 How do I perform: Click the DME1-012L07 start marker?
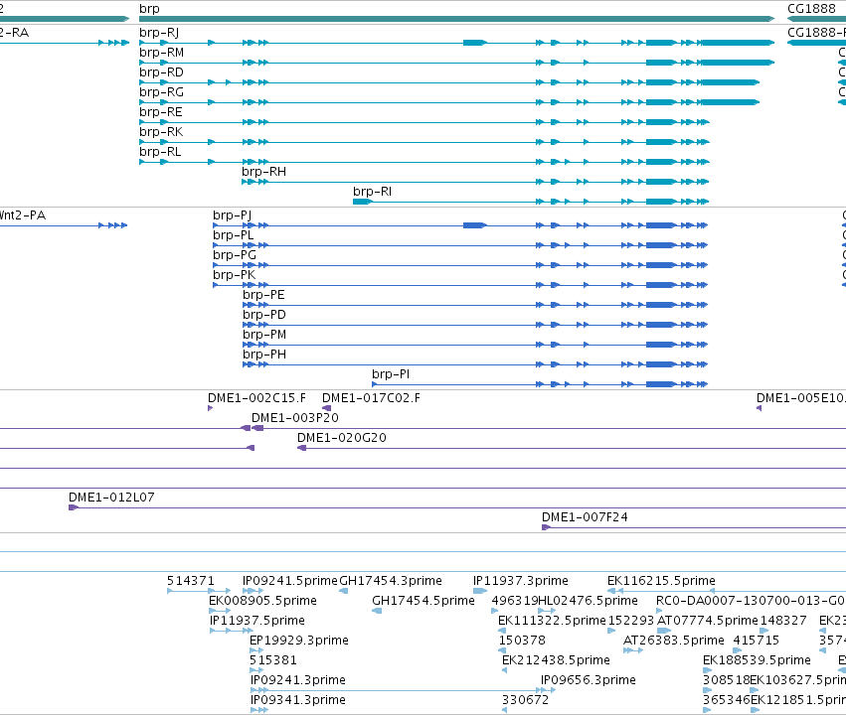click(74, 507)
